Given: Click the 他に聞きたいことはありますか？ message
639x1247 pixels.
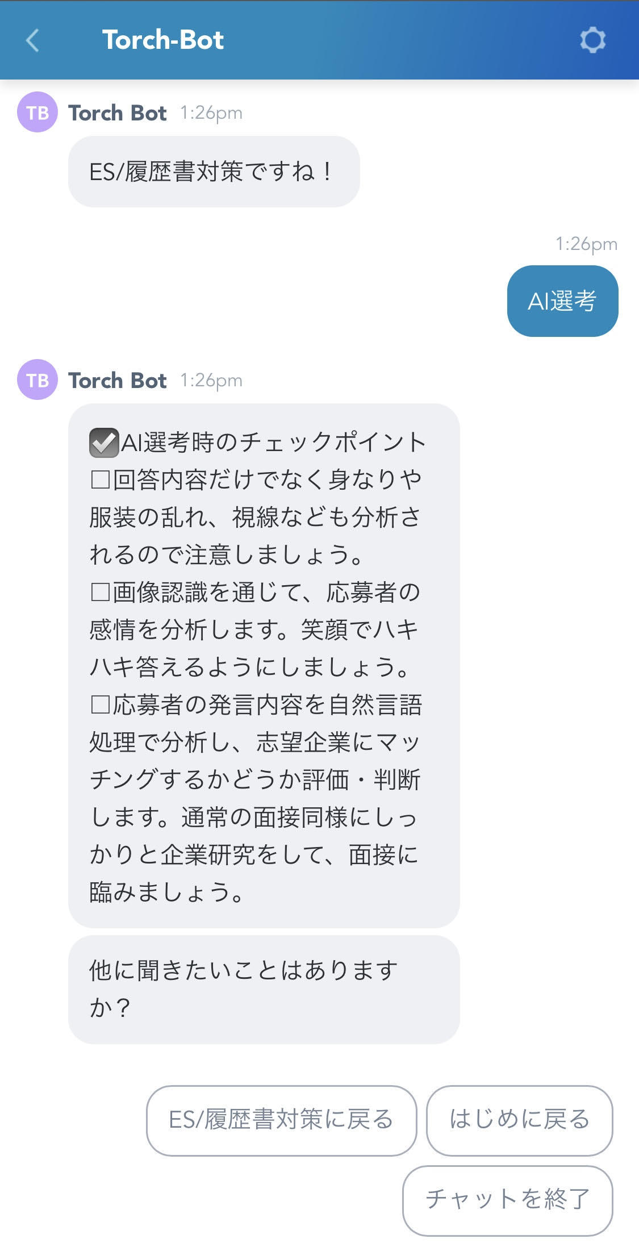Looking at the screenshot, I should point(264,989).
